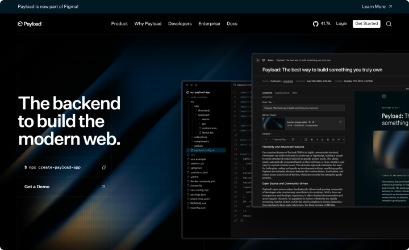Click the Login link
Viewport: 409px width, 250px height.
click(x=341, y=24)
